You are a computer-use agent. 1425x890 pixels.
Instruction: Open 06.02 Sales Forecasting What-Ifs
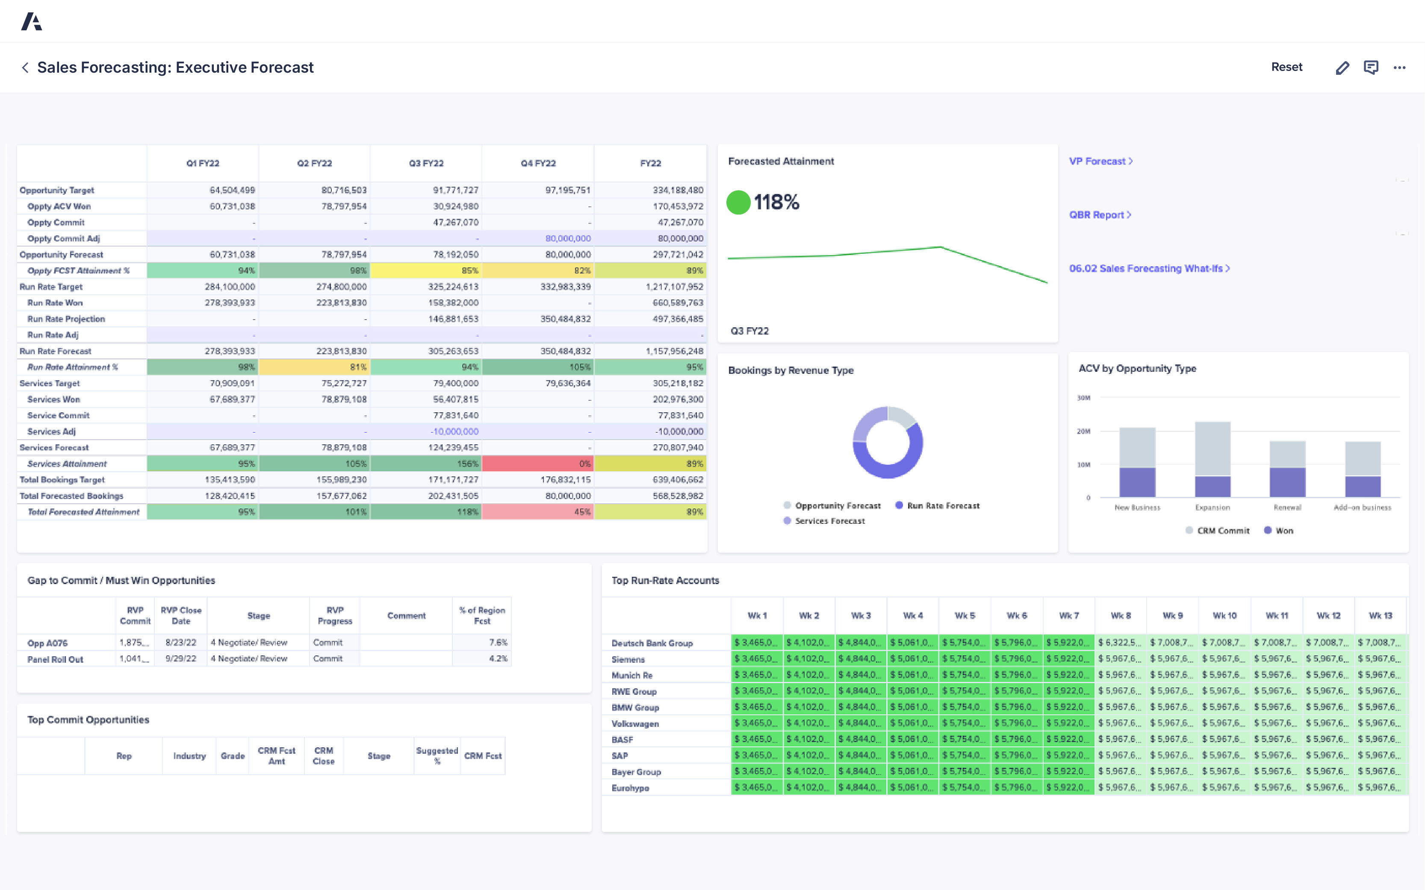click(1148, 268)
